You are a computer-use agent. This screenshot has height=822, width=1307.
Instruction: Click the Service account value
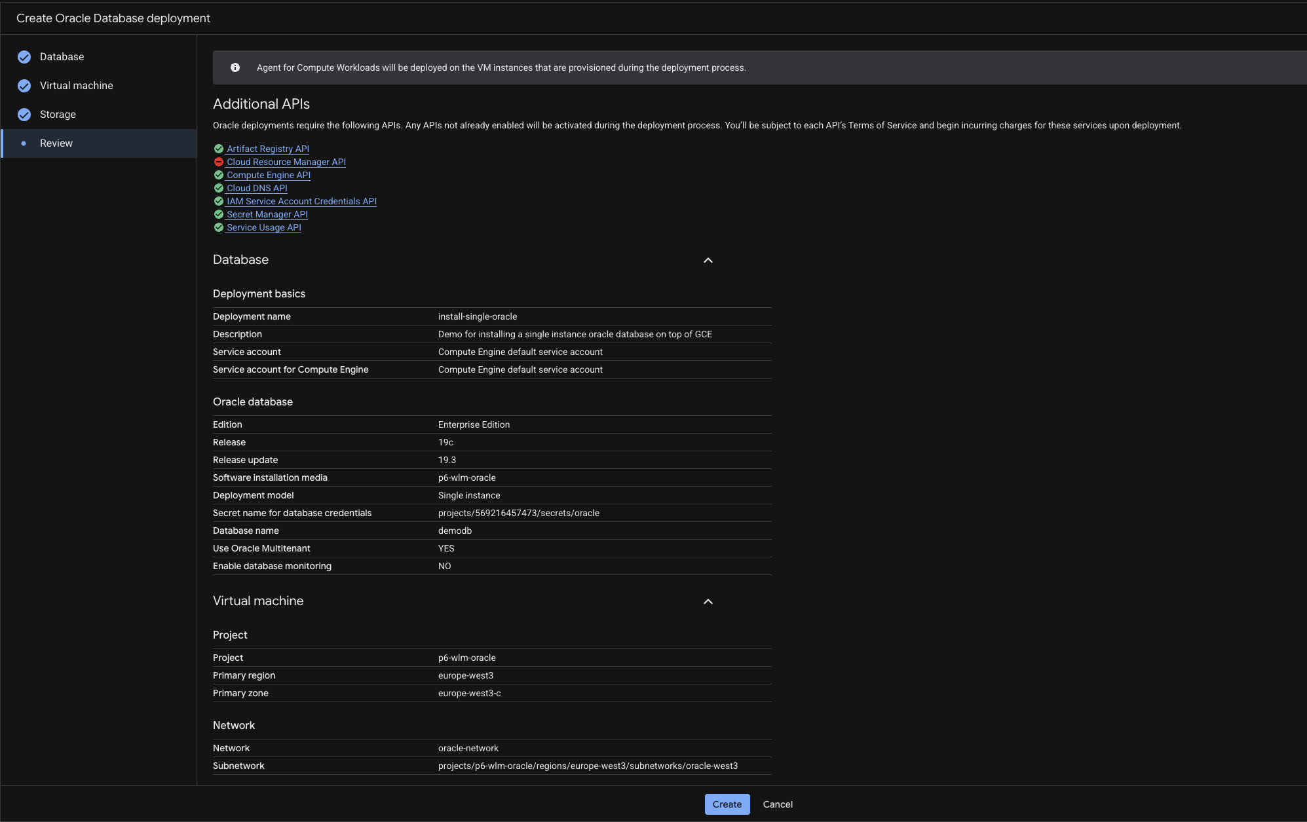(520, 352)
